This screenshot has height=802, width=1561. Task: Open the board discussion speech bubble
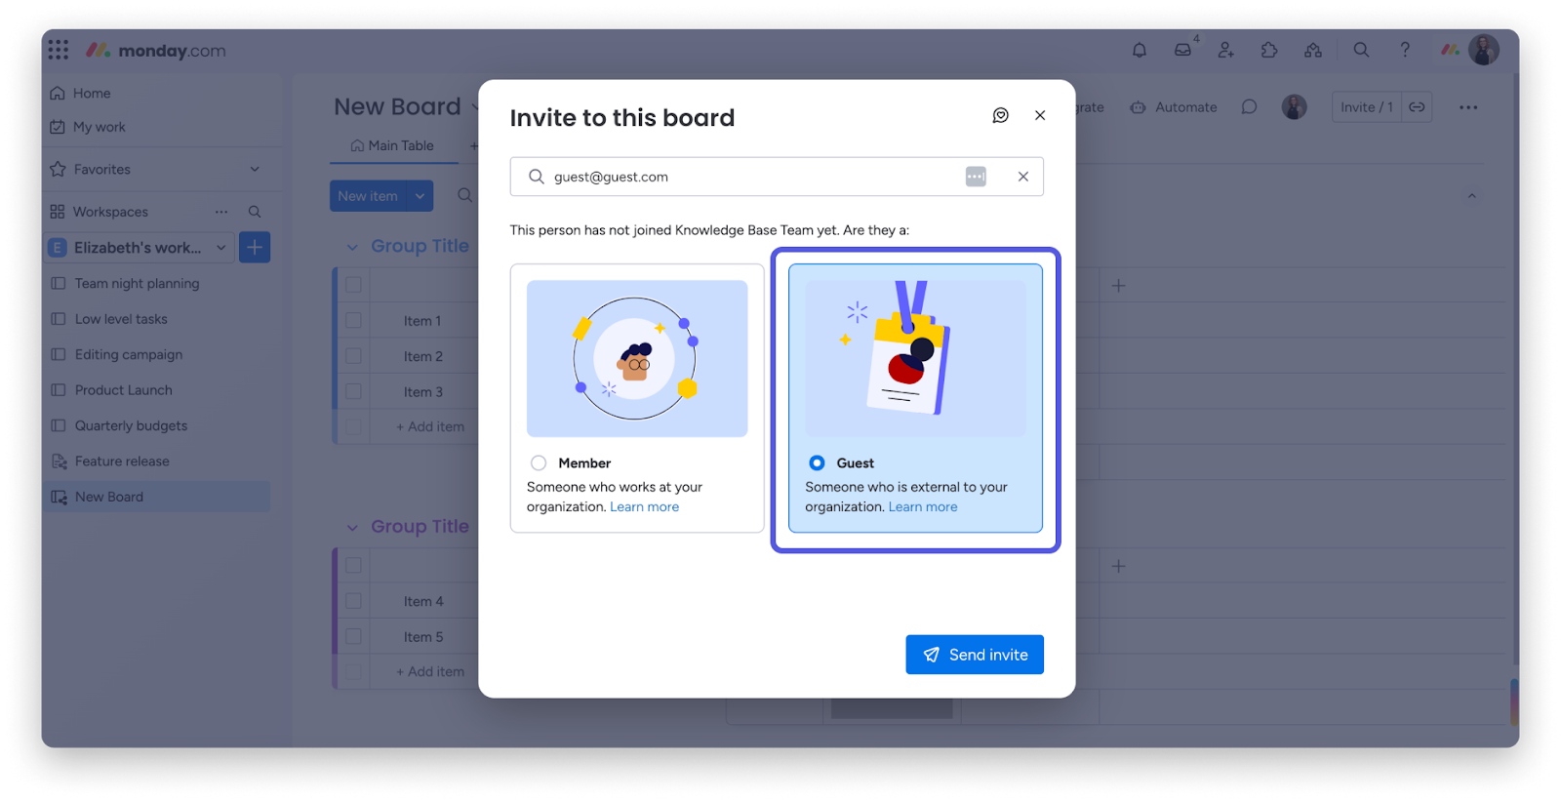pyautogui.click(x=1249, y=107)
